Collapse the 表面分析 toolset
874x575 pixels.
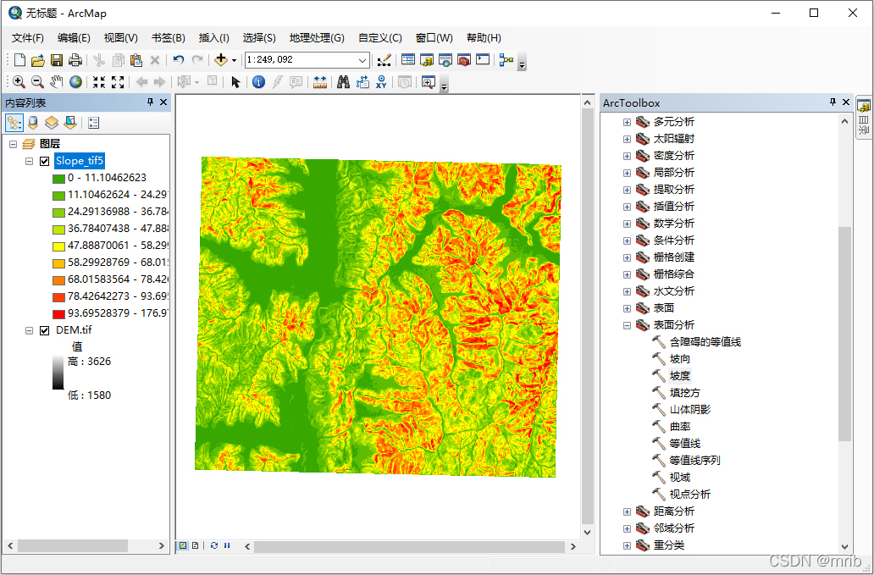[x=627, y=325]
